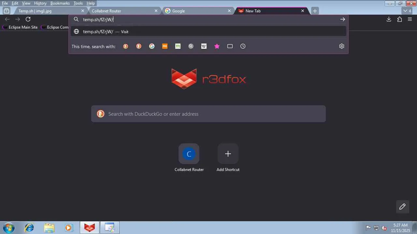The width and height of the screenshot is (417, 234).
Task: Open the Tools menu
Action: tap(78, 3)
